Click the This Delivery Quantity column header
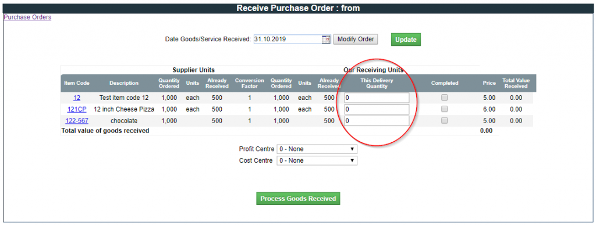The height and width of the screenshot is (226, 596). 377,84
